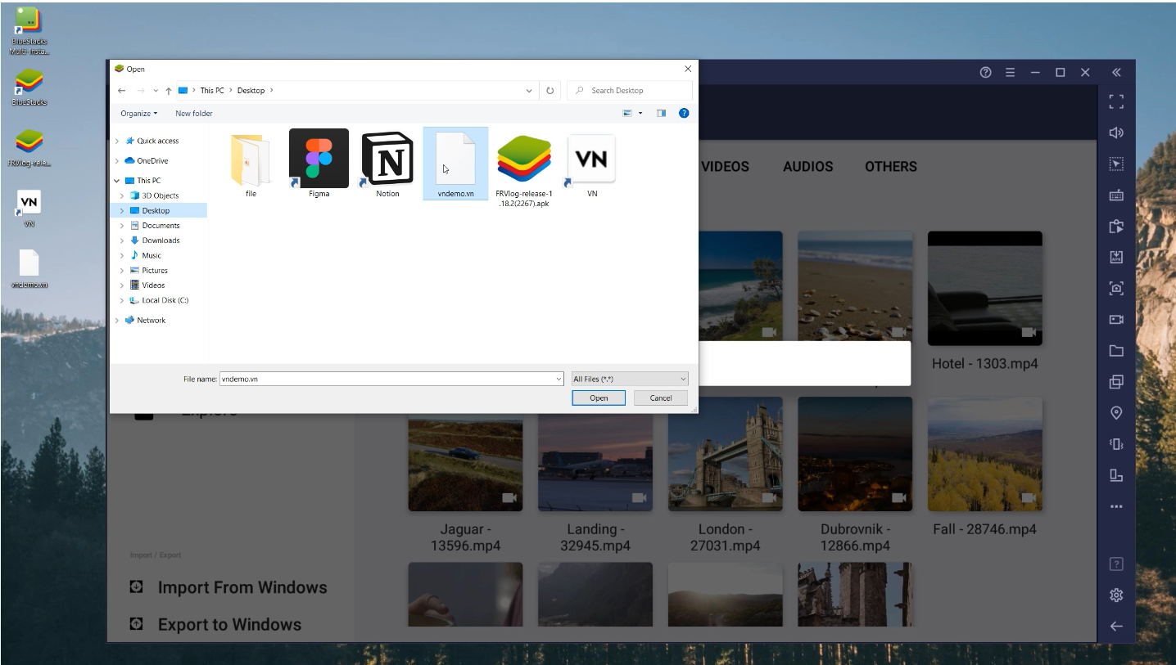Expand the Quick access tree node
This screenshot has height=665, width=1176.
coord(117,141)
